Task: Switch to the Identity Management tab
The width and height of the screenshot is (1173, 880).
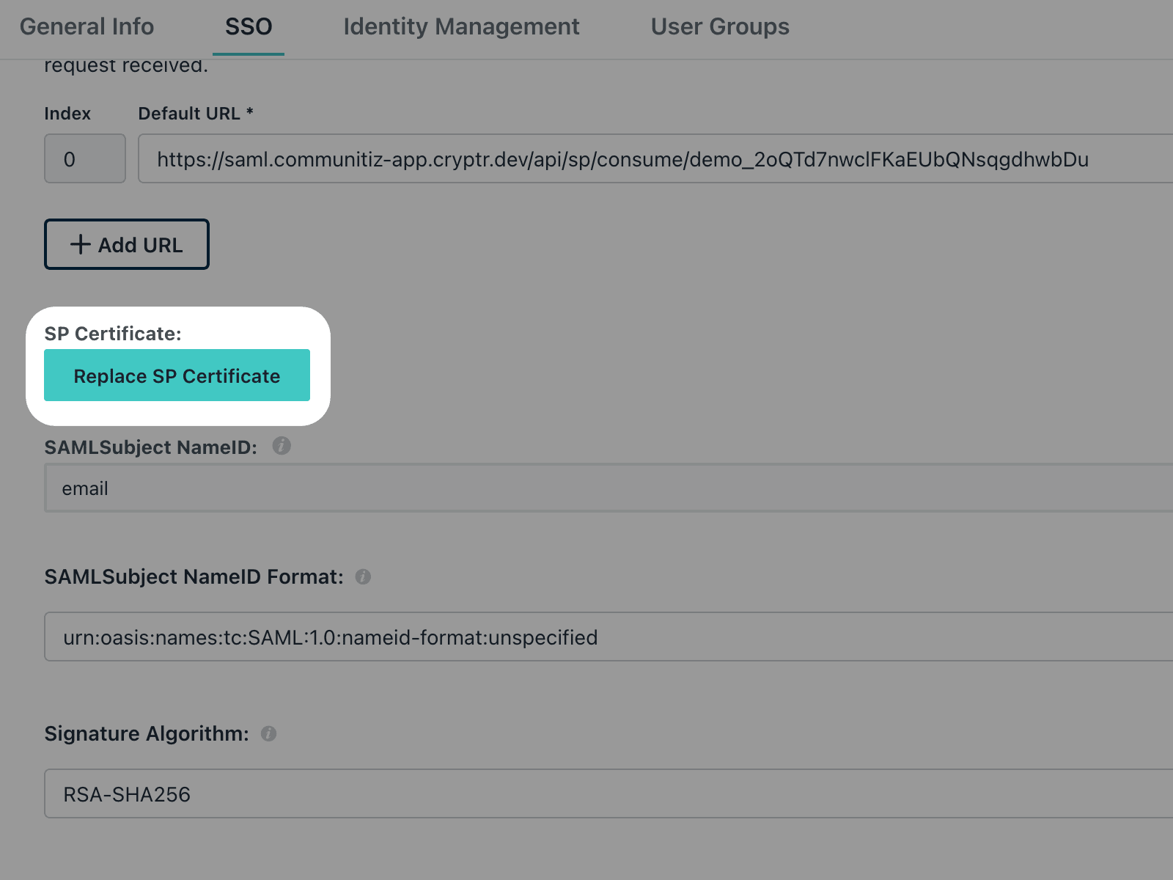Action: (461, 27)
